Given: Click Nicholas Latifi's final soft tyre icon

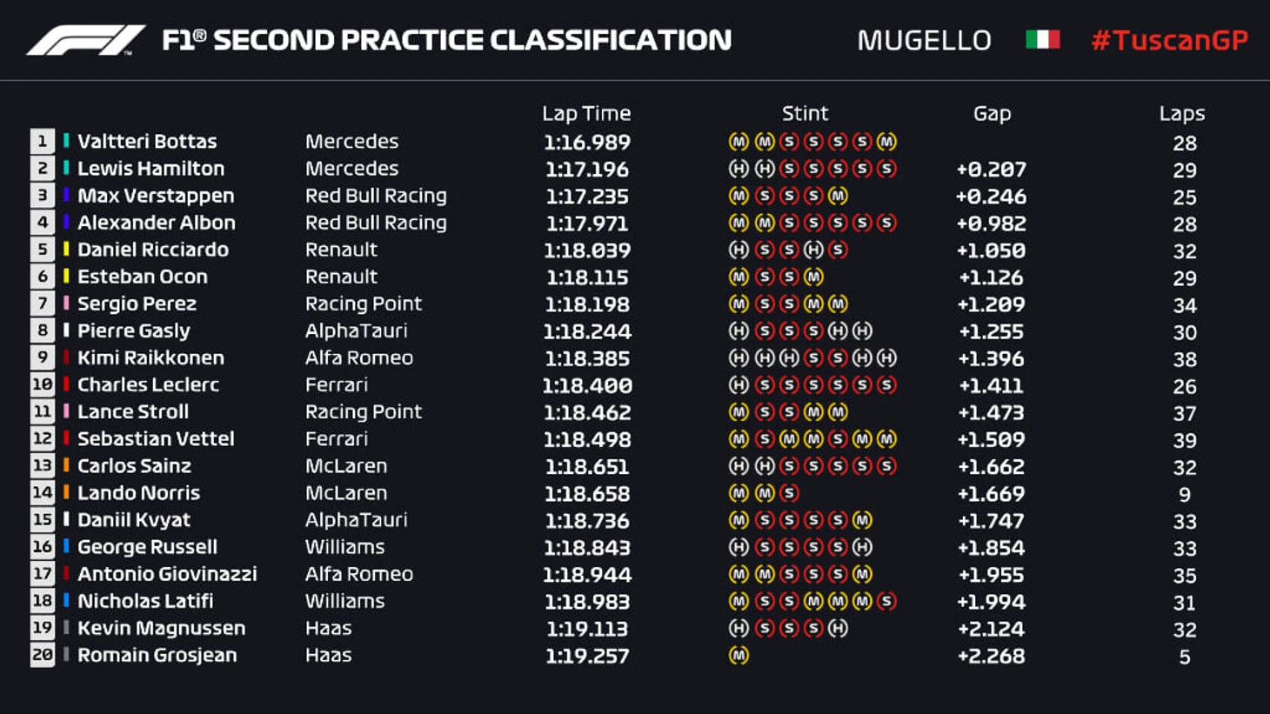Looking at the screenshot, I should [x=886, y=602].
